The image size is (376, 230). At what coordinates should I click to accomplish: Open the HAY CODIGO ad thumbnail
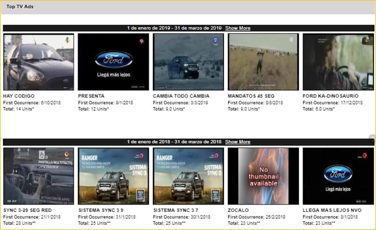pos(38,62)
